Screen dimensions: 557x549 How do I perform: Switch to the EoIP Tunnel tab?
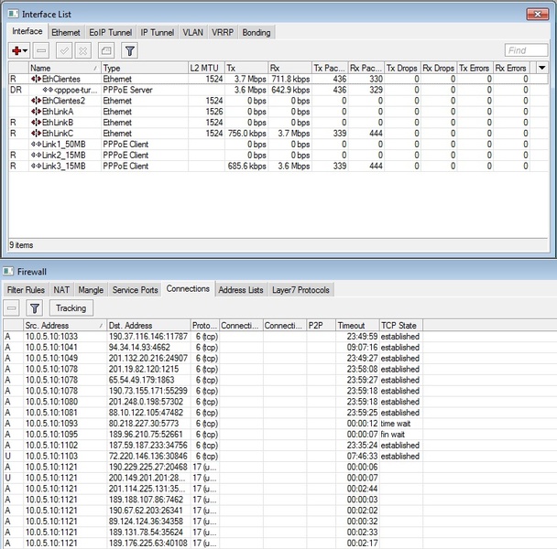pos(111,33)
